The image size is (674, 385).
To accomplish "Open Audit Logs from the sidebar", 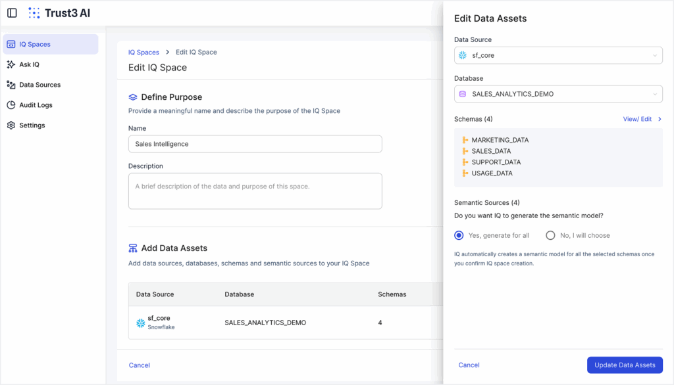I will 36,105.
